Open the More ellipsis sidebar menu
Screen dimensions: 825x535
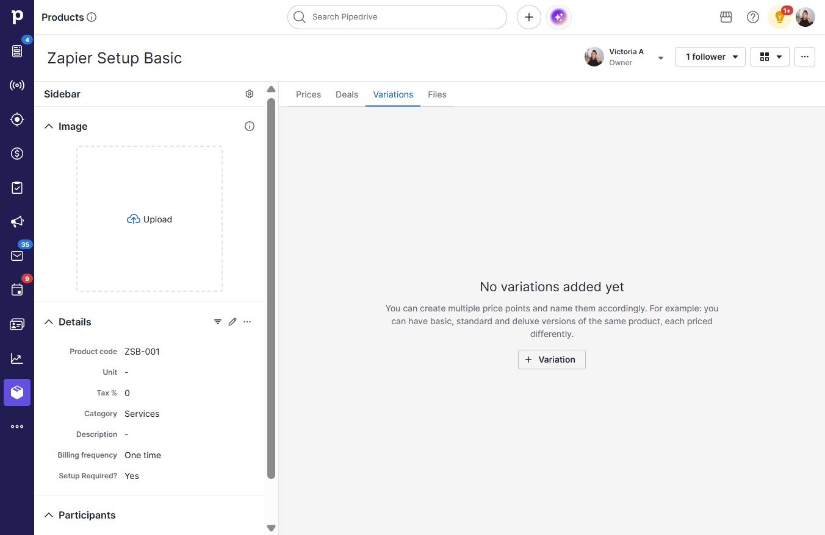point(17,427)
